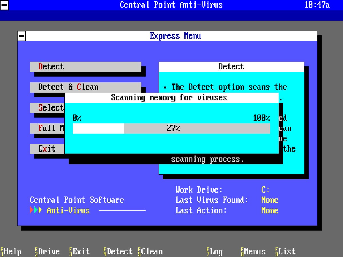Image resolution: width=343 pixels, height=257 pixels.
Task: Select F2 Drive in the function key bar
Action: click(x=47, y=252)
